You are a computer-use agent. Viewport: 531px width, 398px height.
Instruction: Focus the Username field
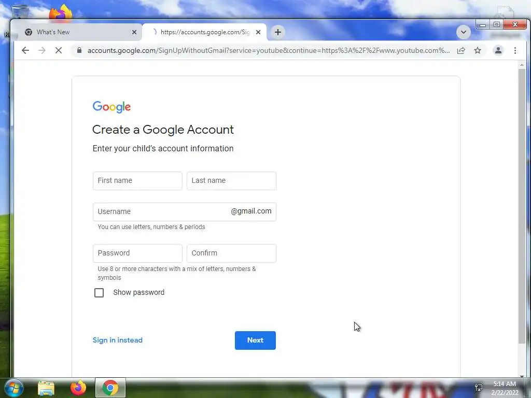tap(185, 211)
